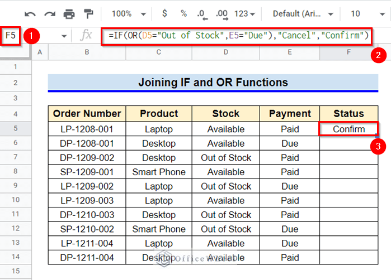The width and height of the screenshot is (391, 280).
Task: Click the Payment header cell
Action: (290, 114)
